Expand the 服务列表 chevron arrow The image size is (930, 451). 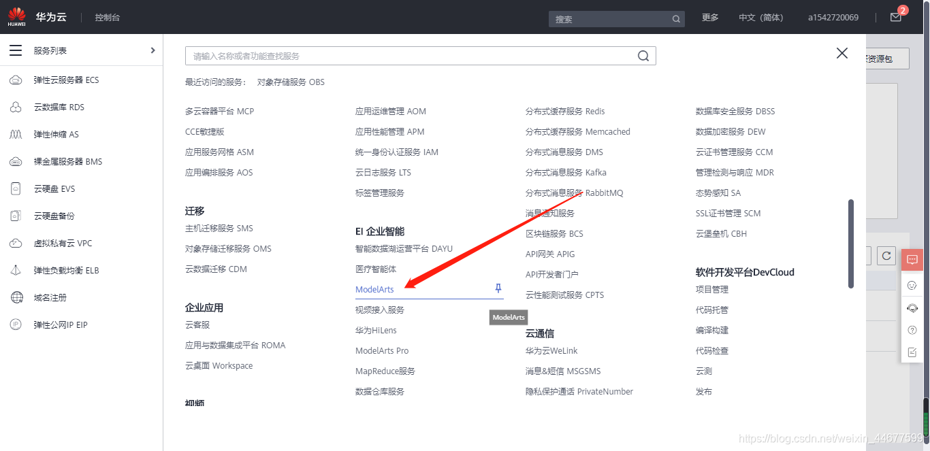[153, 50]
